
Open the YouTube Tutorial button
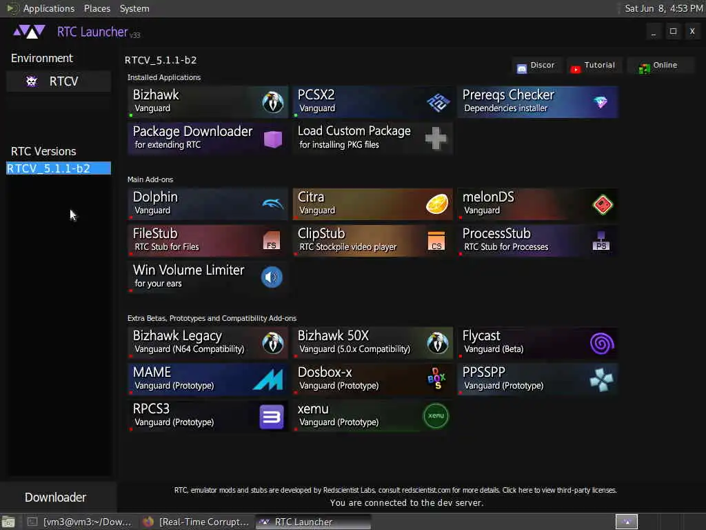594,66
